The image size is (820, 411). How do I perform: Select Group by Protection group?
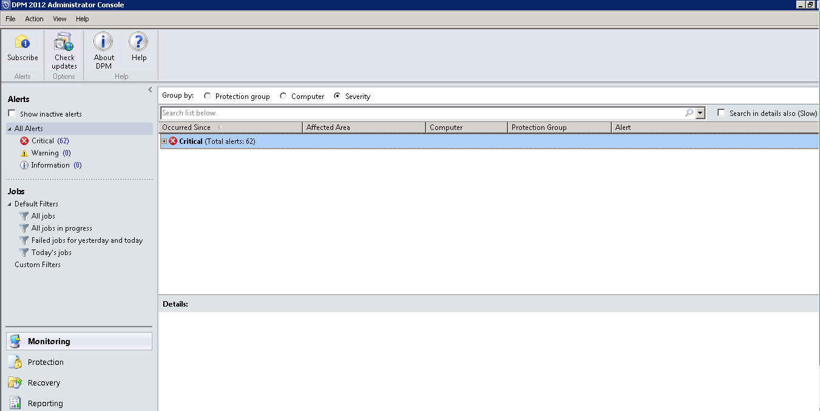[x=207, y=95]
